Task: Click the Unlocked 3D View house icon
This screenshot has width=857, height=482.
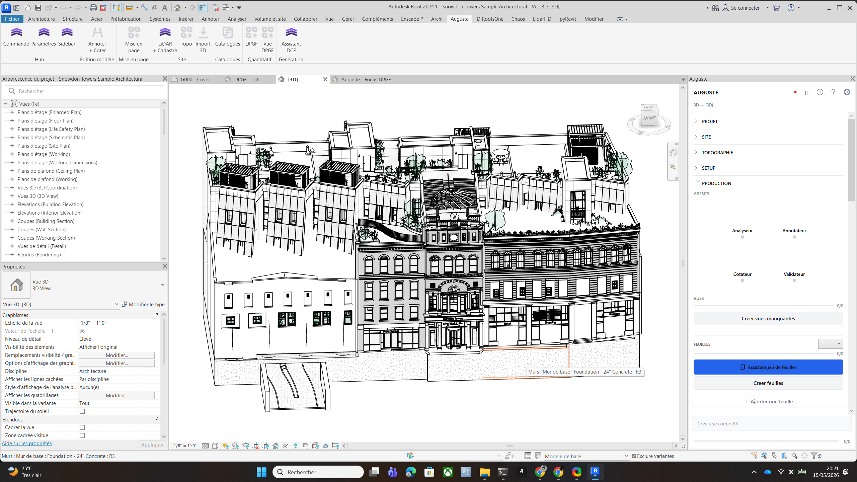Action: [276, 446]
